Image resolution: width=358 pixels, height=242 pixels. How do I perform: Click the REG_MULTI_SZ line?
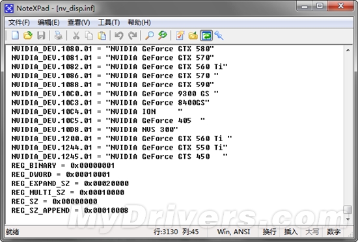[68, 193]
